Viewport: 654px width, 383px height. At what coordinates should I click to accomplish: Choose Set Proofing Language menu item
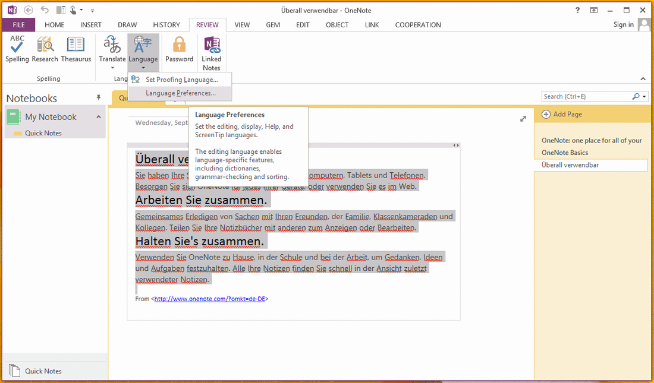[180, 80]
